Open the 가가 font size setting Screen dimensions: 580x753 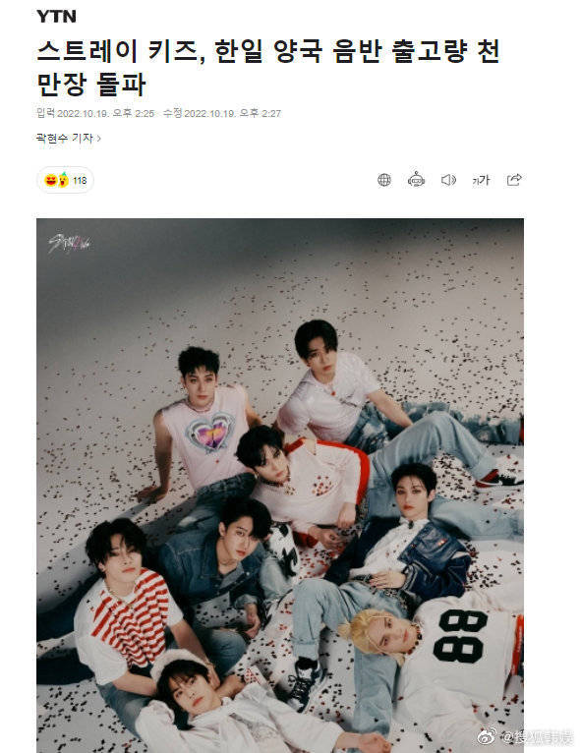[x=481, y=180]
